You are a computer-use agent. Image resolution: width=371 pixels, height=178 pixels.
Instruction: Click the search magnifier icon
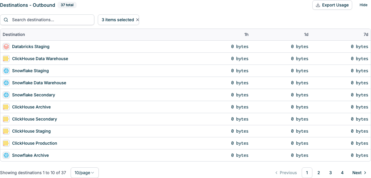tap(6, 20)
